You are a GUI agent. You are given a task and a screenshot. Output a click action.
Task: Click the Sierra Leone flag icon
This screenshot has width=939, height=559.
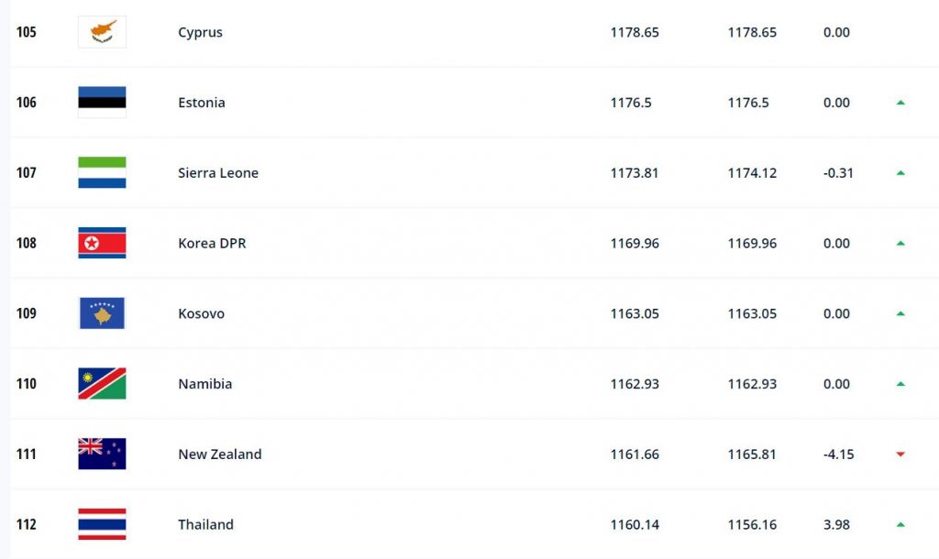(102, 172)
